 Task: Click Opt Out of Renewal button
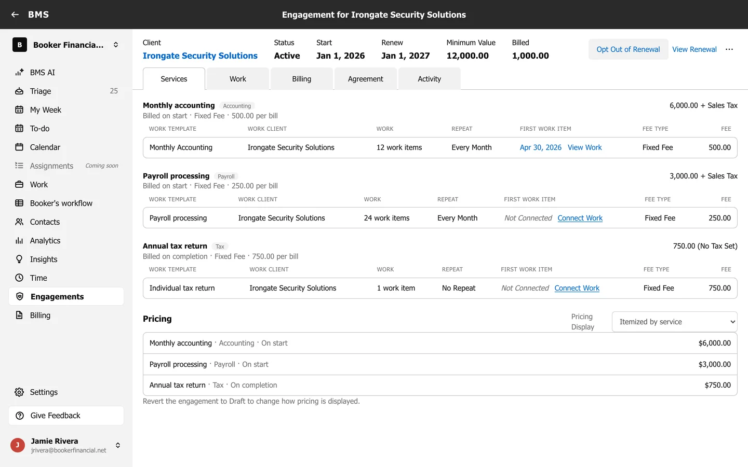pyautogui.click(x=628, y=49)
